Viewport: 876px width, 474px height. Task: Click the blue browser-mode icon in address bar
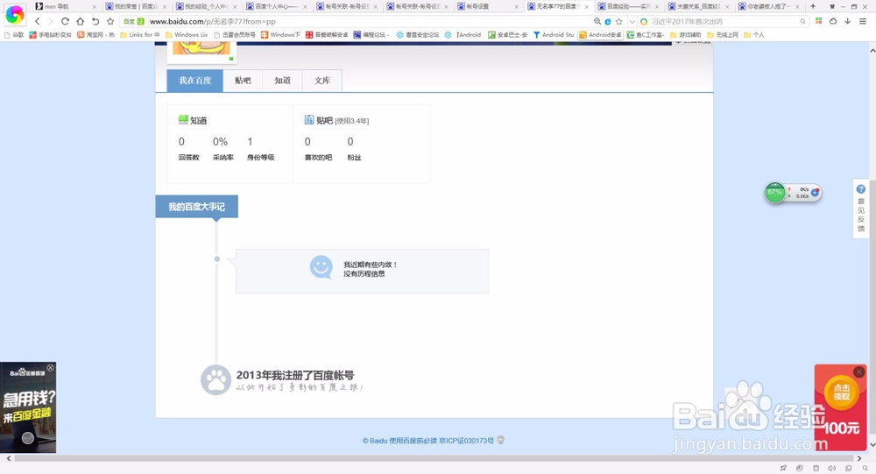pyautogui.click(x=608, y=21)
